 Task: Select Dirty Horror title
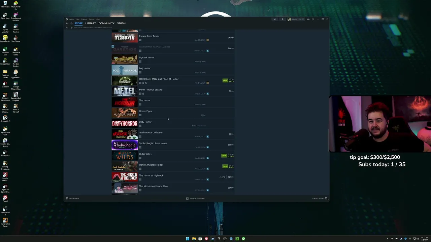(145, 122)
